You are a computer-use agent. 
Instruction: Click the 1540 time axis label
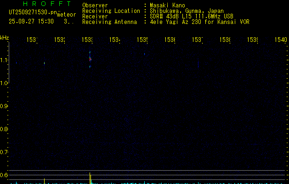click(x=281, y=40)
